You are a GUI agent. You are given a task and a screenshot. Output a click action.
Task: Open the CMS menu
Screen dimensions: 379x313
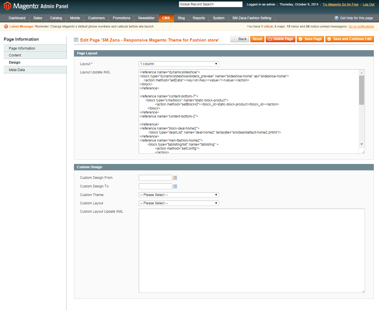pos(166,18)
